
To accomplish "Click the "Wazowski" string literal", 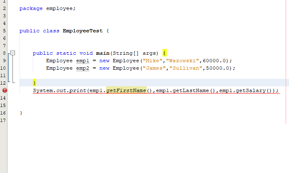I will pos(183,61).
